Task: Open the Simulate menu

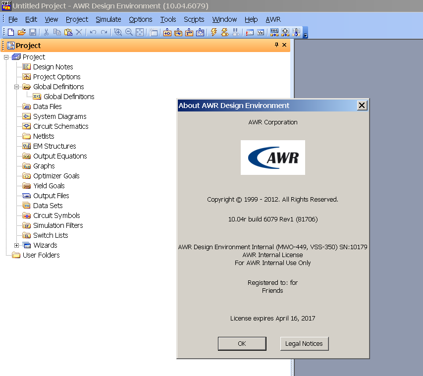Action: [x=108, y=19]
